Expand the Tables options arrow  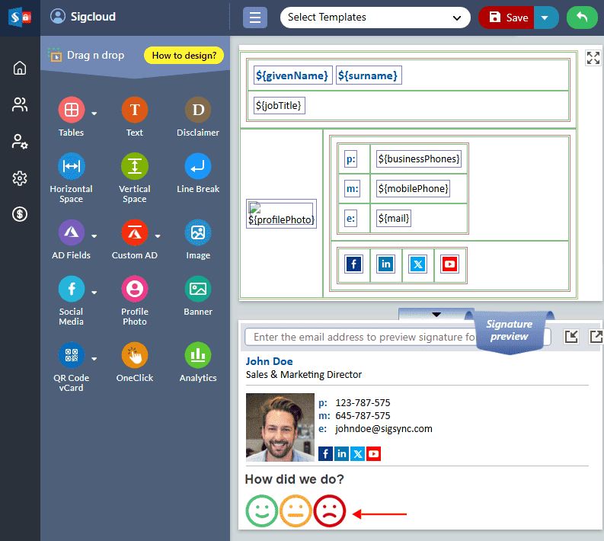coord(94,114)
